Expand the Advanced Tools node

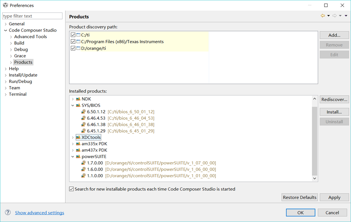pos(11,37)
